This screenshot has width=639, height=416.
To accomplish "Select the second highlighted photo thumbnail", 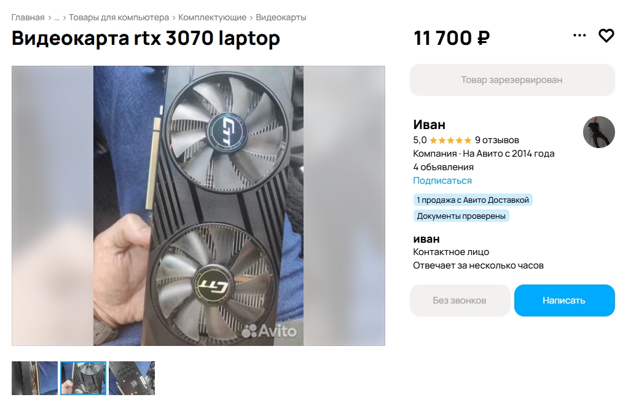I will (83, 378).
